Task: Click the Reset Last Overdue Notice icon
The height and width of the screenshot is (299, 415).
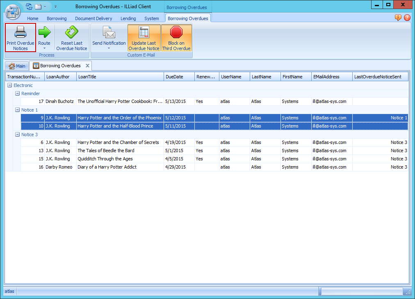Action: pos(72,32)
